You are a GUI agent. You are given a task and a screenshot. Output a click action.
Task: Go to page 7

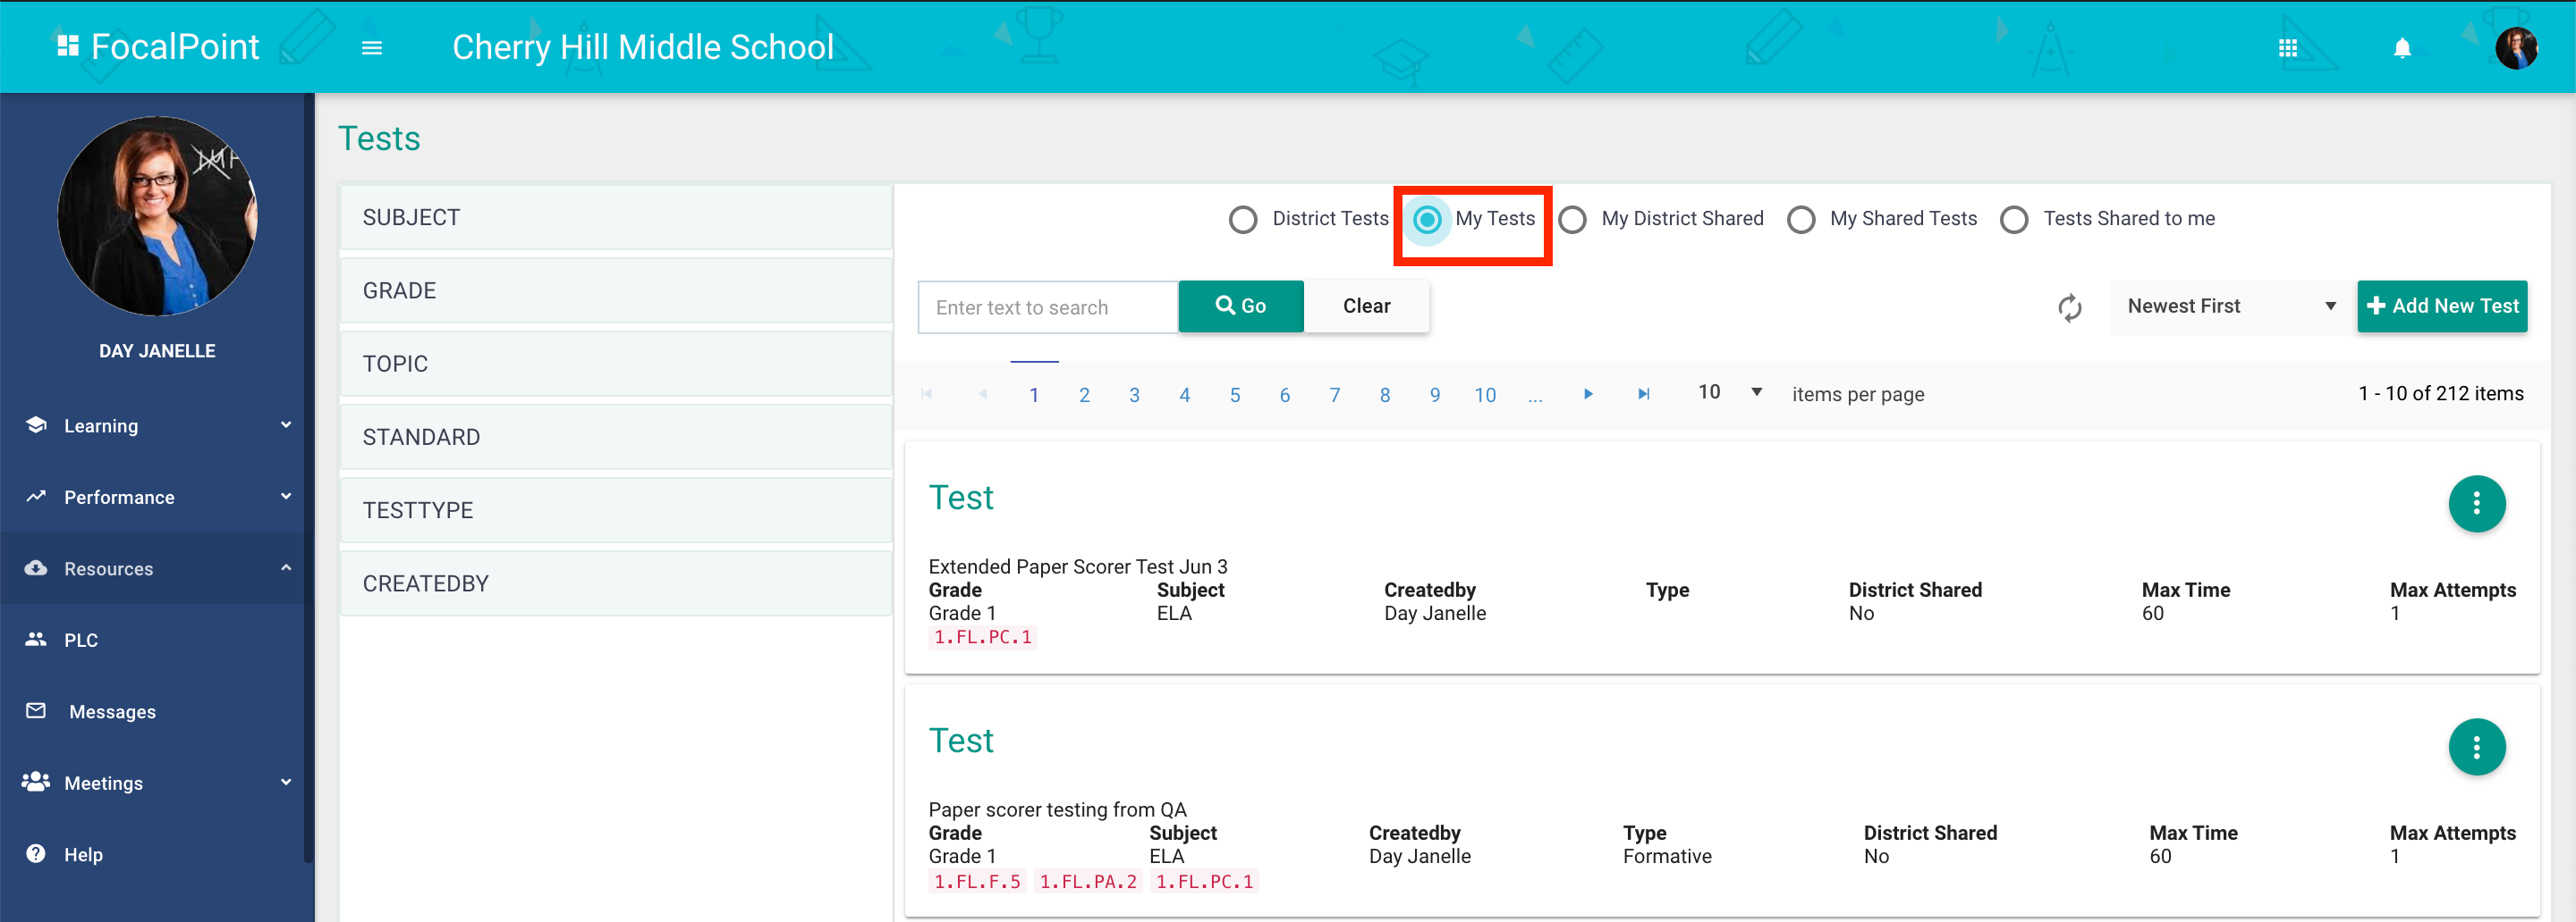1334,396
